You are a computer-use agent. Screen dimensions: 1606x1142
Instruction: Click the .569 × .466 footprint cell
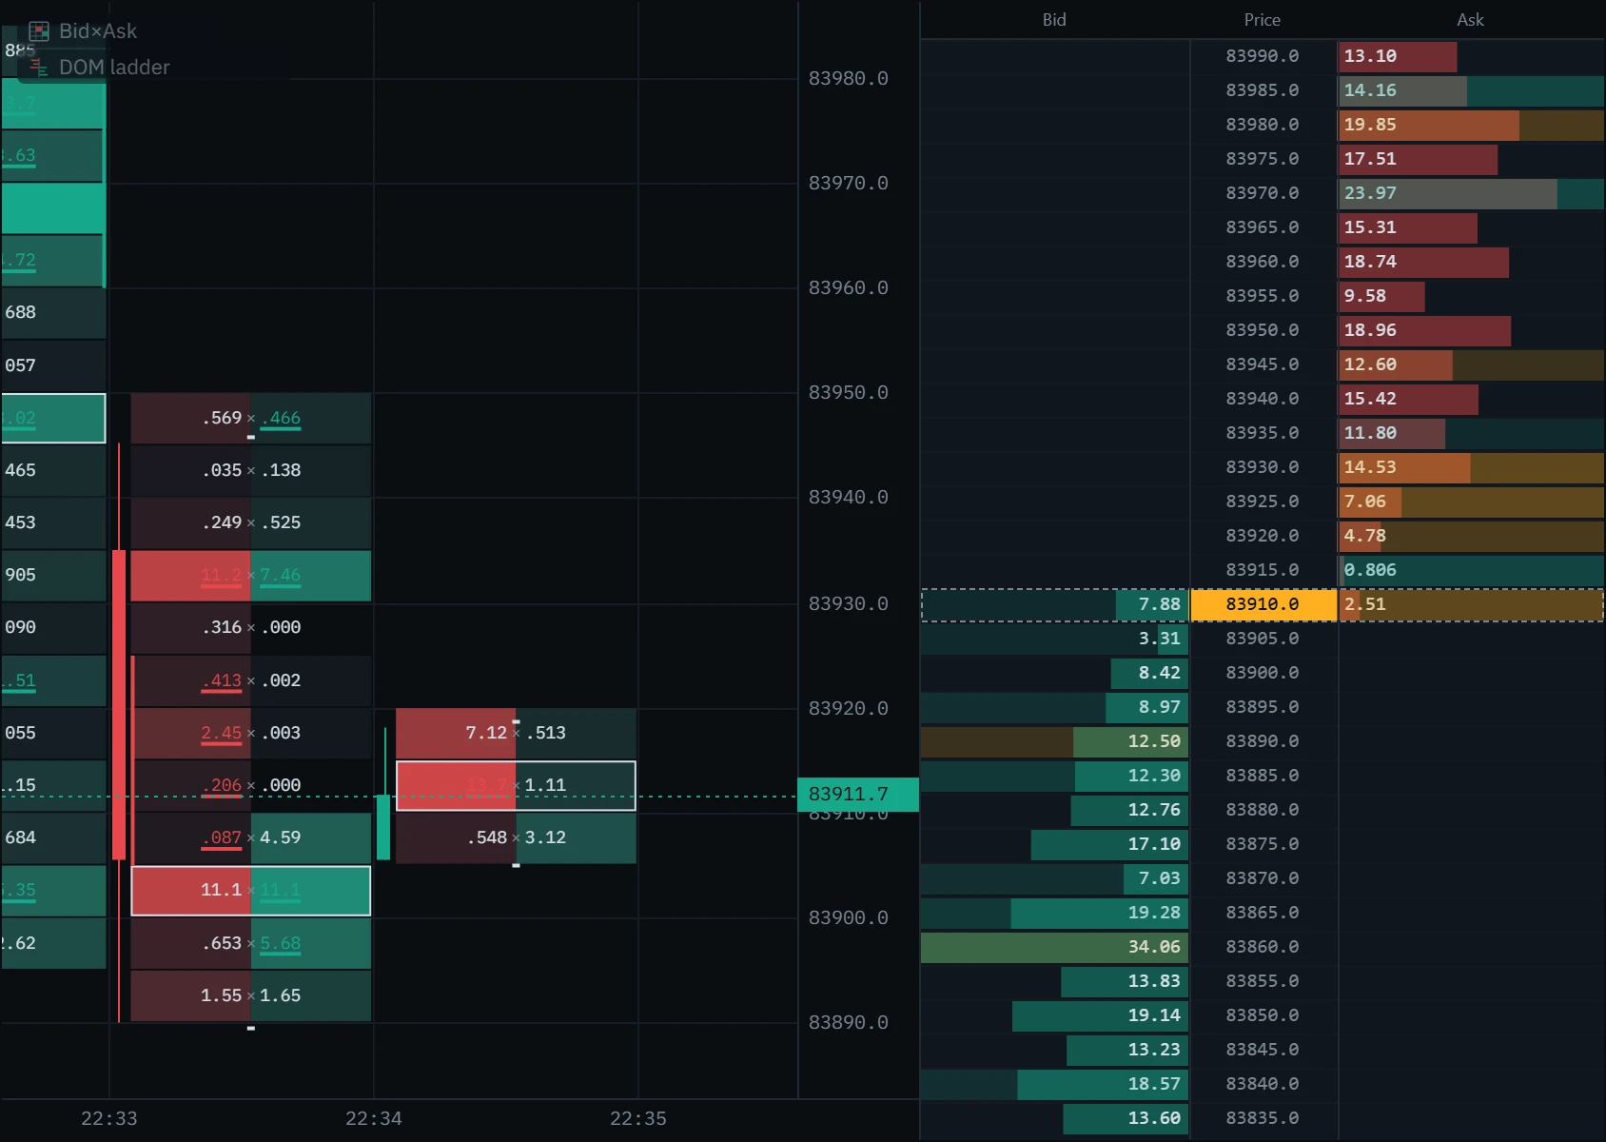[x=251, y=418]
